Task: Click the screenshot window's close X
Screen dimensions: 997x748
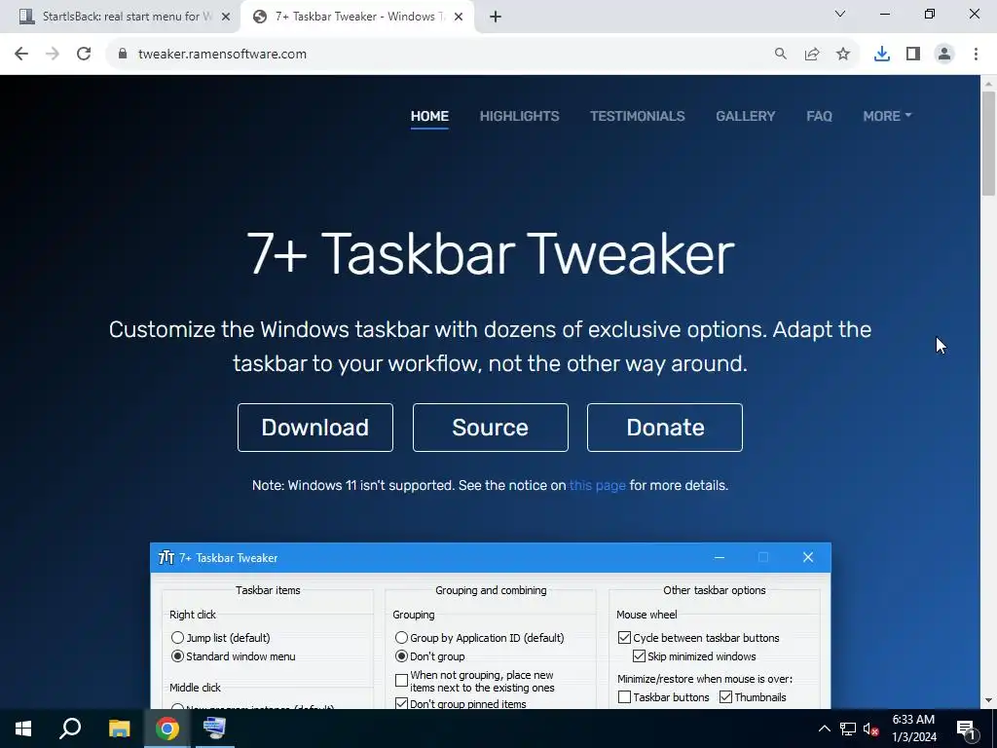Action: click(x=808, y=557)
